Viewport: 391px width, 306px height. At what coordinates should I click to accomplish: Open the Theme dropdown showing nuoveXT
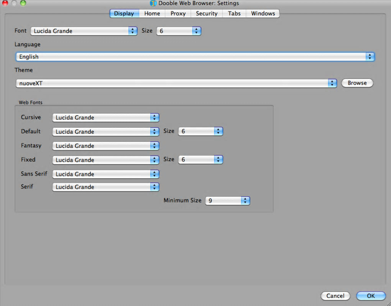point(176,83)
